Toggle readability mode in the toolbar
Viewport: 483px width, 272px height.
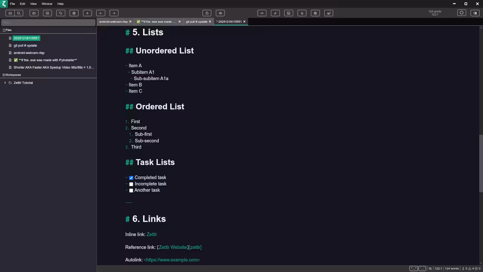pyautogui.click(x=220, y=13)
